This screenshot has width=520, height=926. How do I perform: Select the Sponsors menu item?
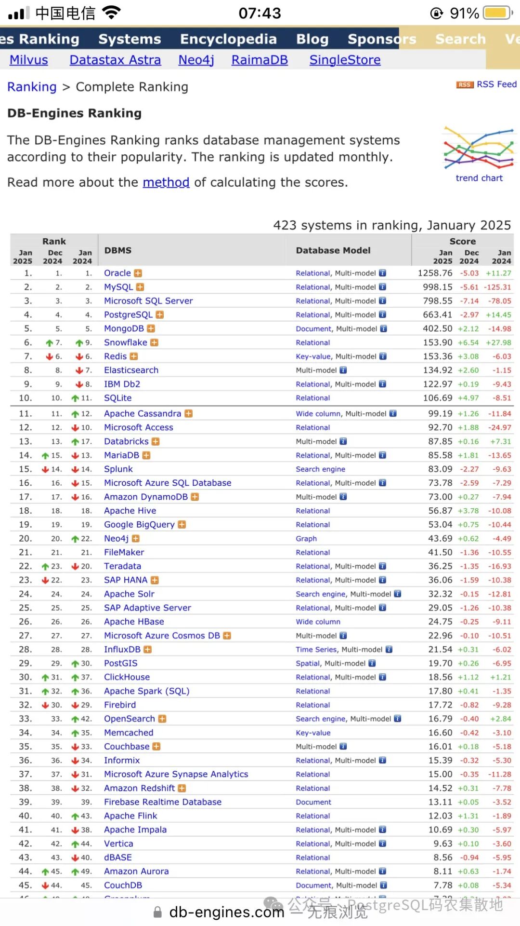(382, 39)
